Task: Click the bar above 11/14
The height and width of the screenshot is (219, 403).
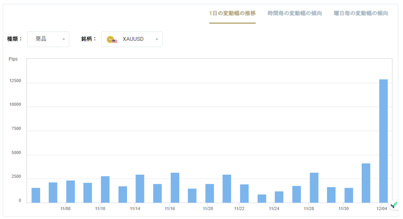Action: pyautogui.click(x=140, y=189)
